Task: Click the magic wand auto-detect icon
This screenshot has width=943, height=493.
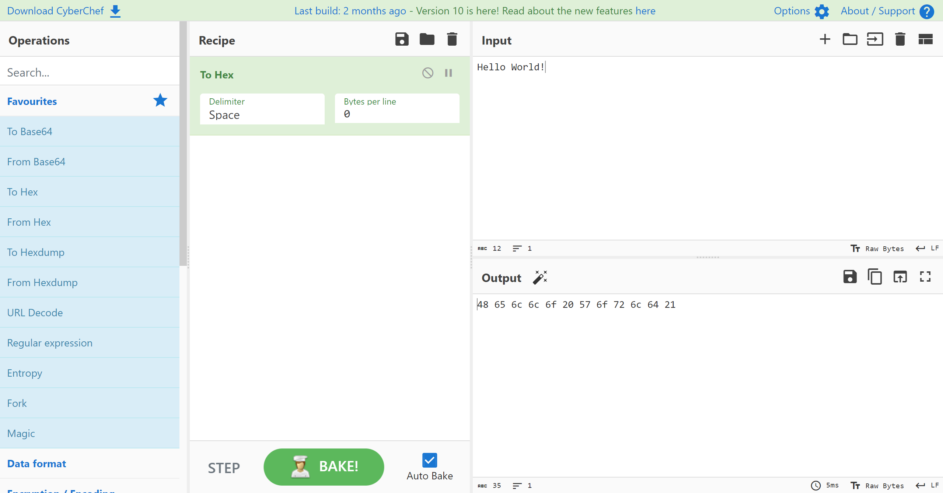Action: 539,278
